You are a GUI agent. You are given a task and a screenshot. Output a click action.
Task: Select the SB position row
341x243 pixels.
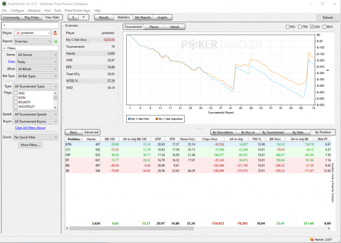198,171
